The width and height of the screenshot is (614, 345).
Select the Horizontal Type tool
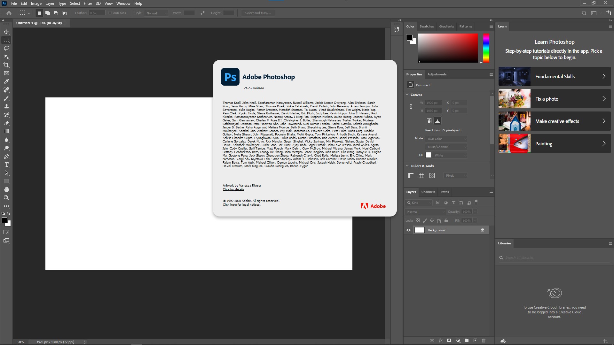click(6, 165)
